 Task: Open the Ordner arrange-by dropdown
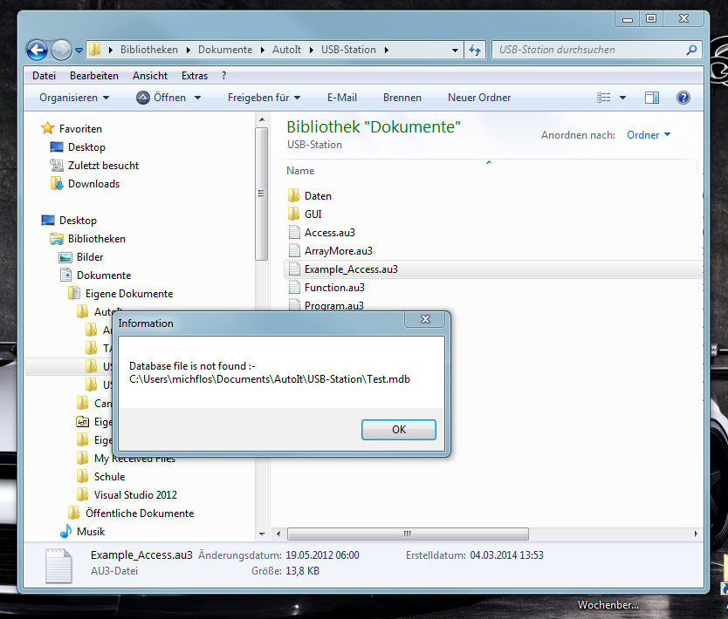coord(649,135)
